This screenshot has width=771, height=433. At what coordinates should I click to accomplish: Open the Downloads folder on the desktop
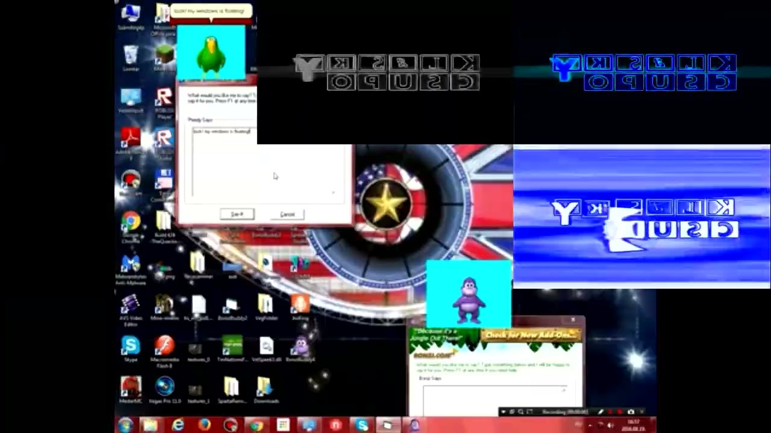(x=266, y=390)
